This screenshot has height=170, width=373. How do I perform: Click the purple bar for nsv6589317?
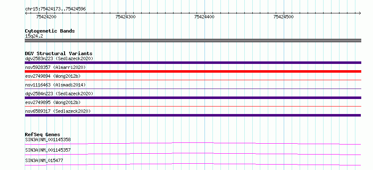193,115
